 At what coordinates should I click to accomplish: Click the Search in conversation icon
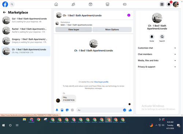pyautogui.click(x=162, y=37)
